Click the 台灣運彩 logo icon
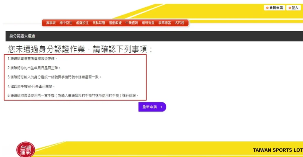303x157 pixels. (25, 150)
